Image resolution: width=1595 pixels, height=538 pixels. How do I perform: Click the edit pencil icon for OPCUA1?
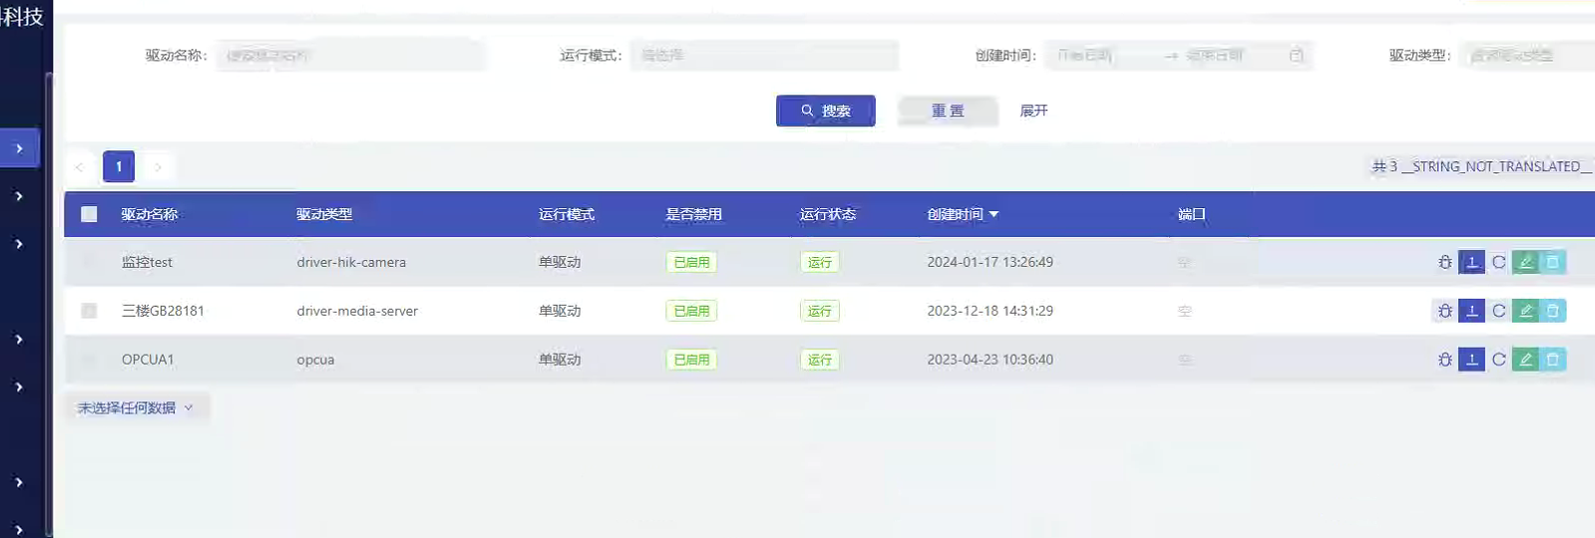1525,360
